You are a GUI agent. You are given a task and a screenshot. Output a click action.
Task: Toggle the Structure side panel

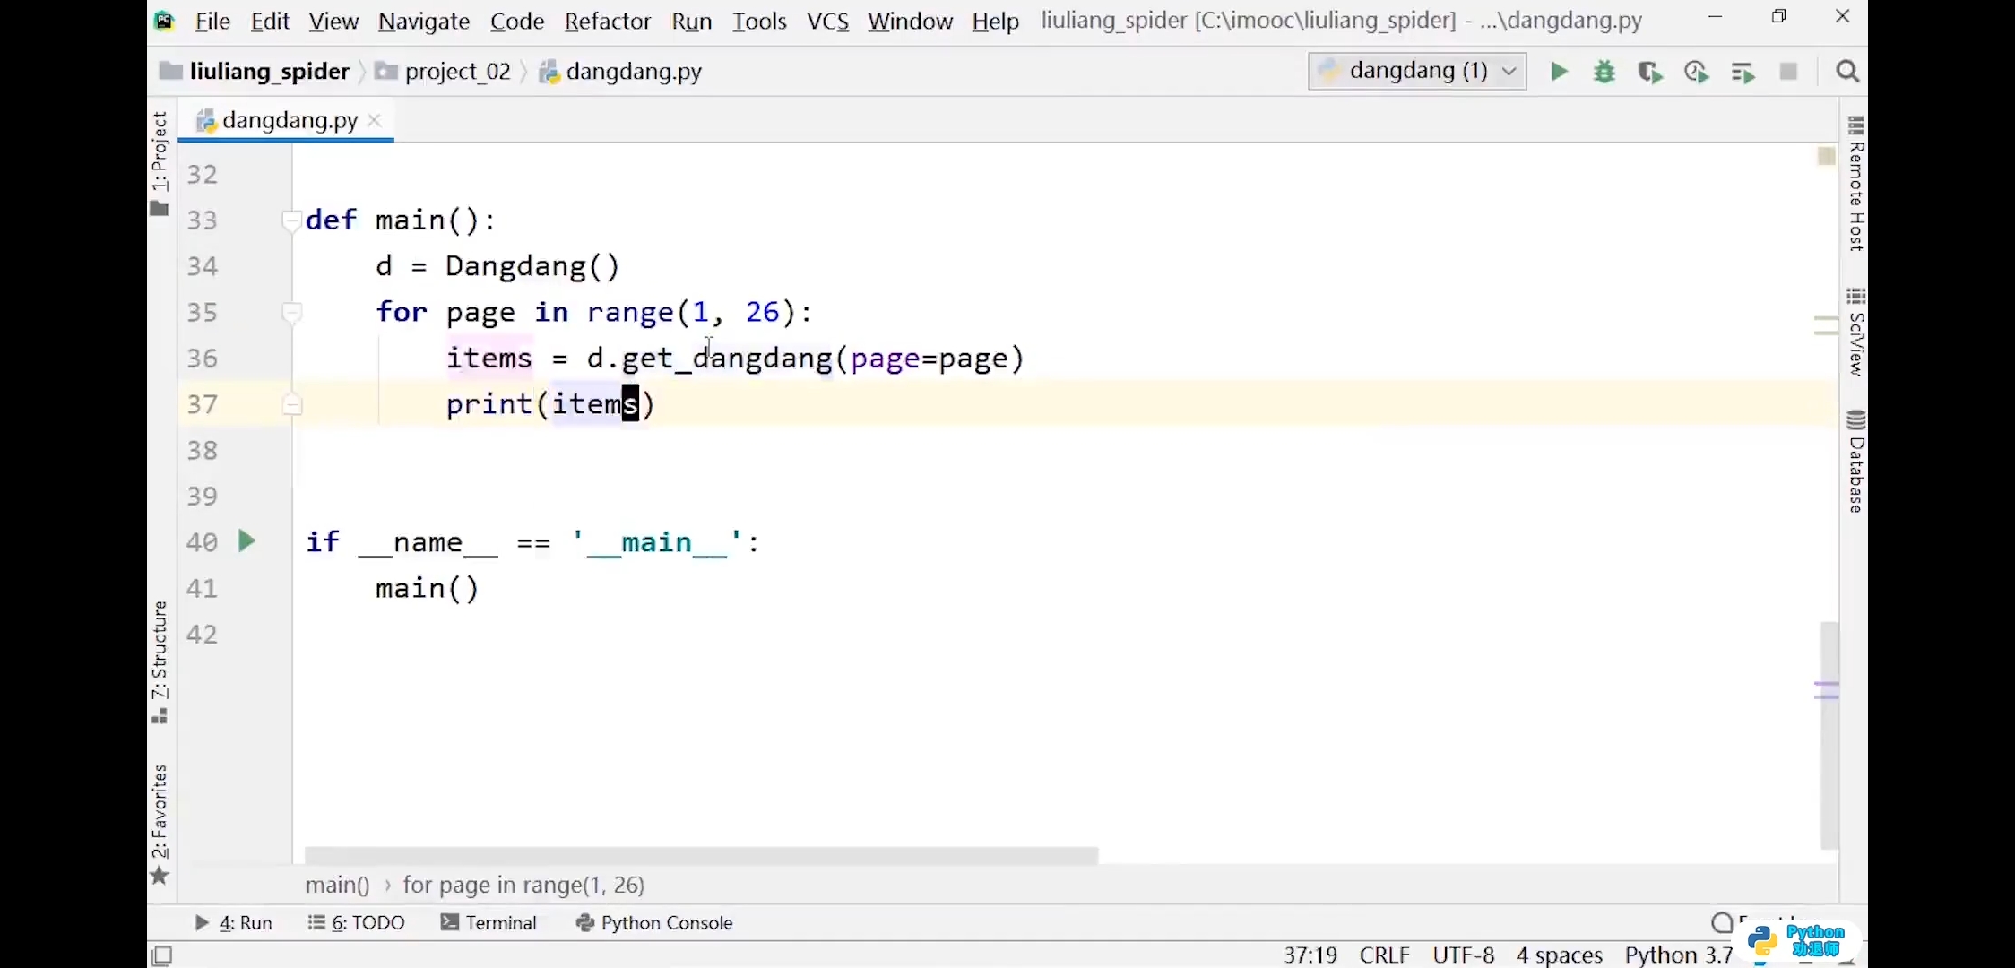[x=160, y=661]
